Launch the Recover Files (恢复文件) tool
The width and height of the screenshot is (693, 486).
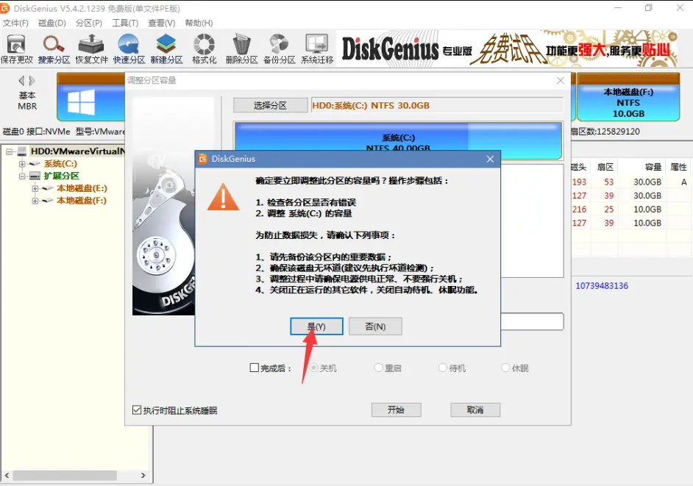pos(91,49)
